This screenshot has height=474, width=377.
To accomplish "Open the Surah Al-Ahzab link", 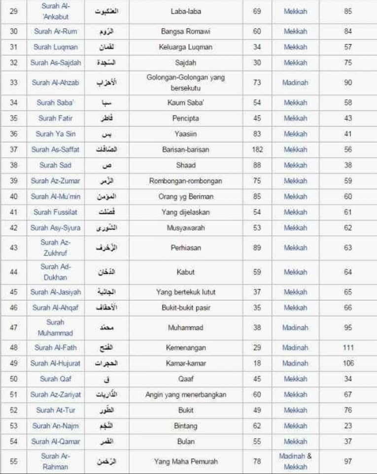I will pyautogui.click(x=56, y=83).
